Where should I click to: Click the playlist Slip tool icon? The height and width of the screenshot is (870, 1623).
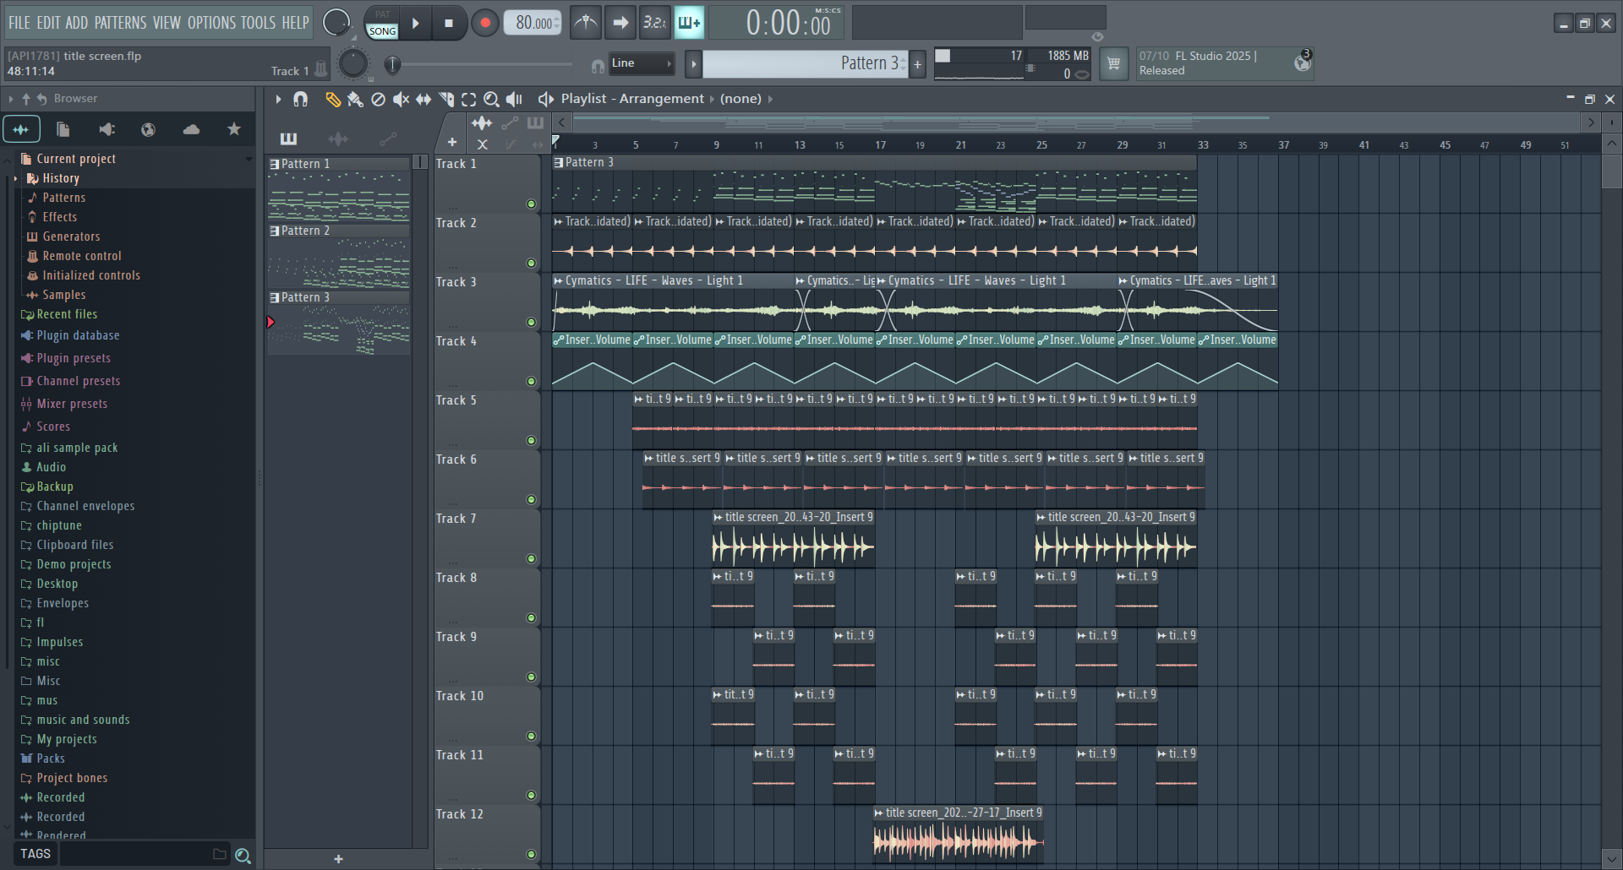[424, 100]
